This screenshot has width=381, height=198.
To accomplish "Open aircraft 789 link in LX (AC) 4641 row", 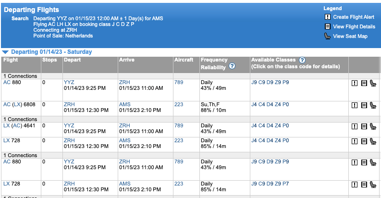I will [179, 125].
